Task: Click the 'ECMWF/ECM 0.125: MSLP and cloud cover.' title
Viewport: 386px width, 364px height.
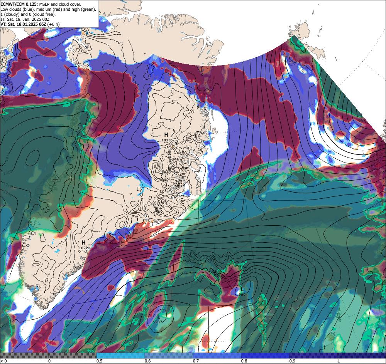Action: pos(41,4)
